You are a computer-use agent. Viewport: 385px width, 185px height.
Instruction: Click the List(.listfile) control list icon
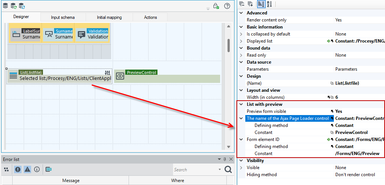pos(13,75)
